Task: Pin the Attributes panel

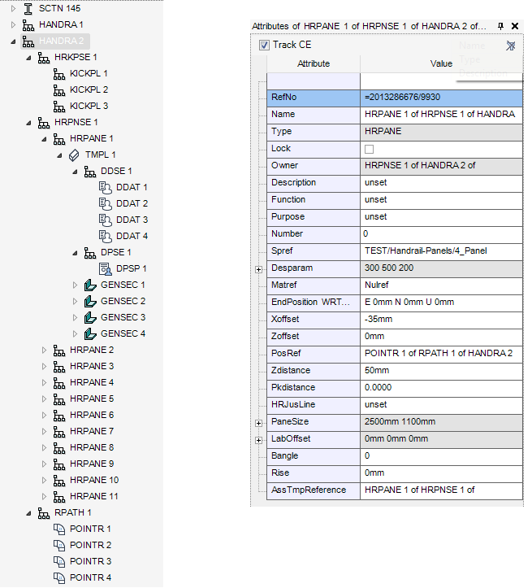Action: [x=500, y=27]
